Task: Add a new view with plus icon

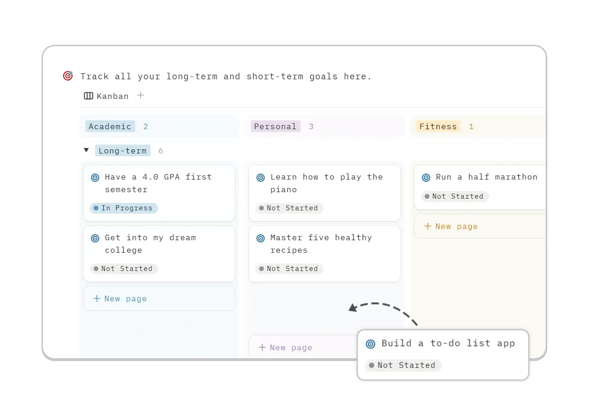Action: (141, 96)
